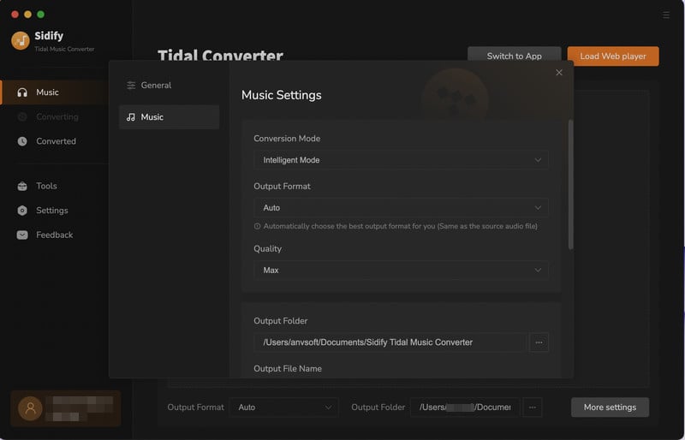This screenshot has height=440, width=685.
Task: Click the Sidify logo icon
Action: click(x=20, y=40)
